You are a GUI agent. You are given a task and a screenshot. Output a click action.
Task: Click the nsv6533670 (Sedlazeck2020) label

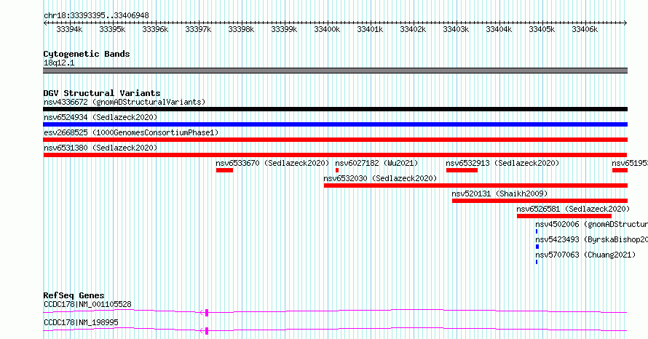272,163
